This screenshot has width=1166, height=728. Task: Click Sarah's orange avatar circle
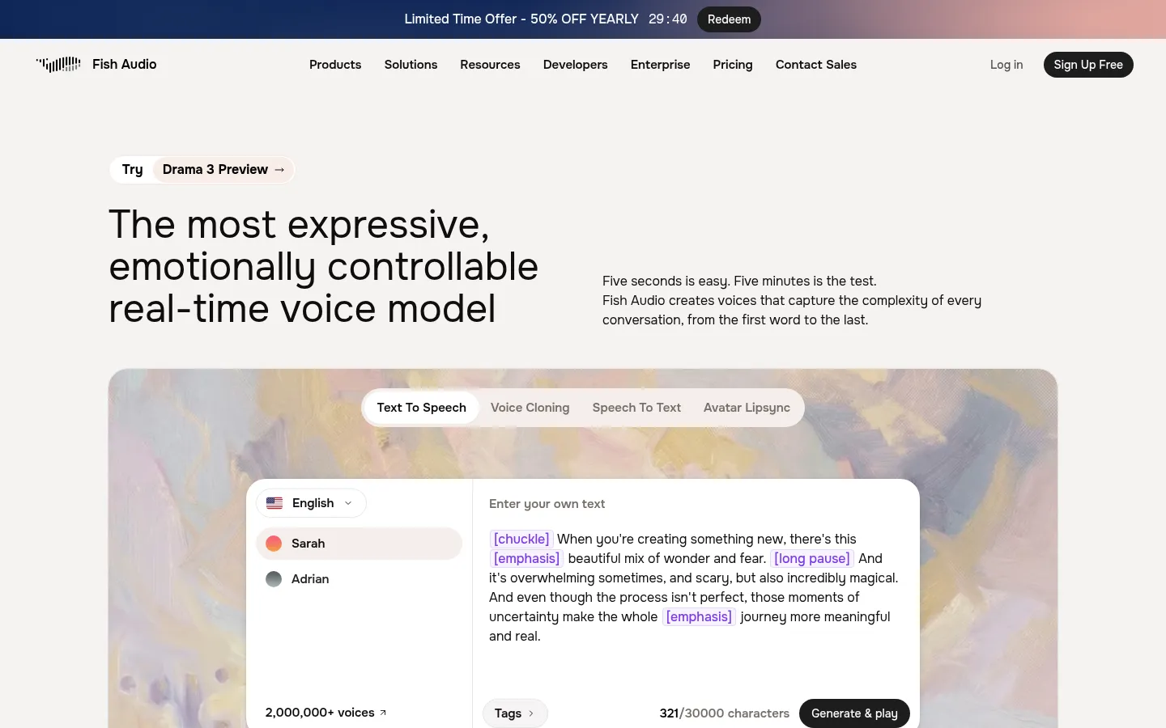(x=274, y=544)
